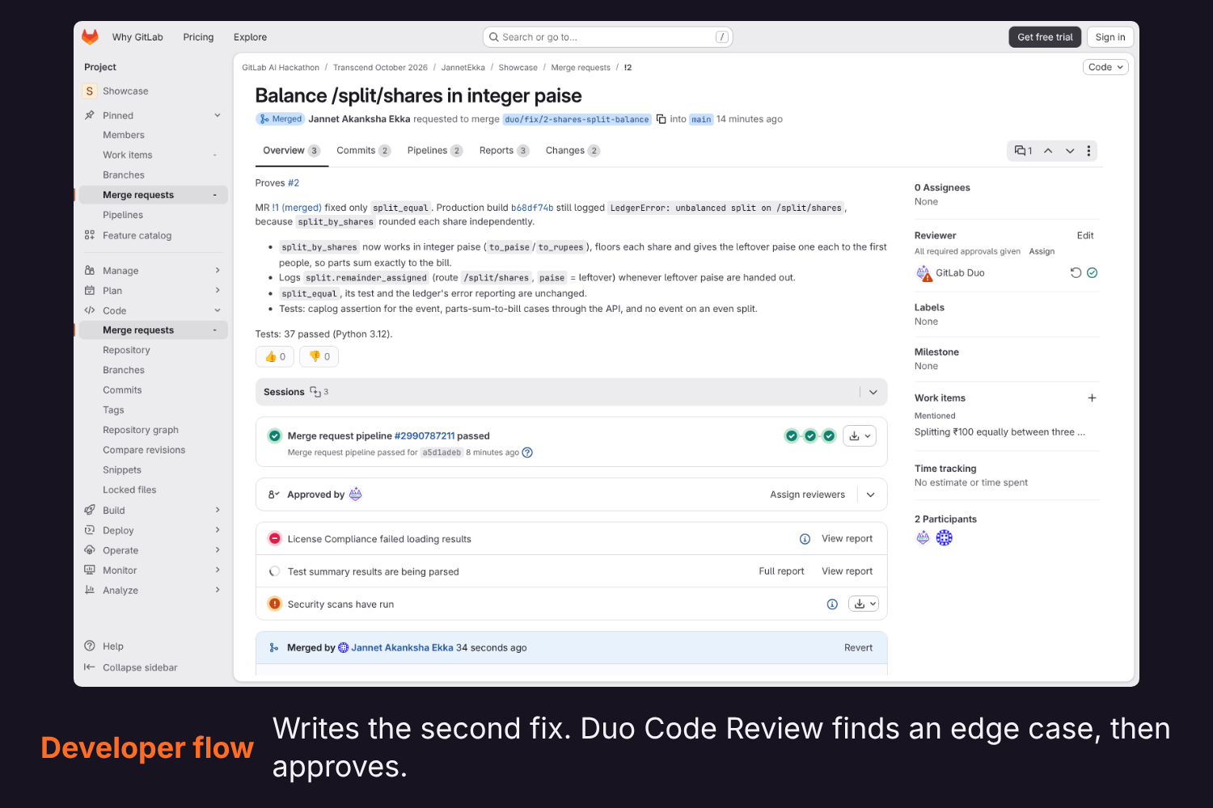This screenshot has height=808, width=1213.
Task: Open Pricing in top navigation
Action: coord(198,37)
